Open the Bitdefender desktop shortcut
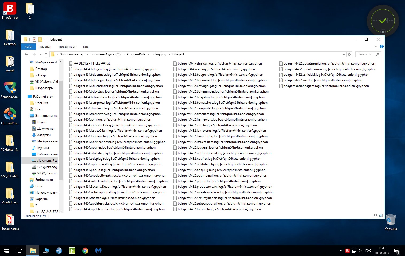The image size is (405, 256). click(x=10, y=11)
